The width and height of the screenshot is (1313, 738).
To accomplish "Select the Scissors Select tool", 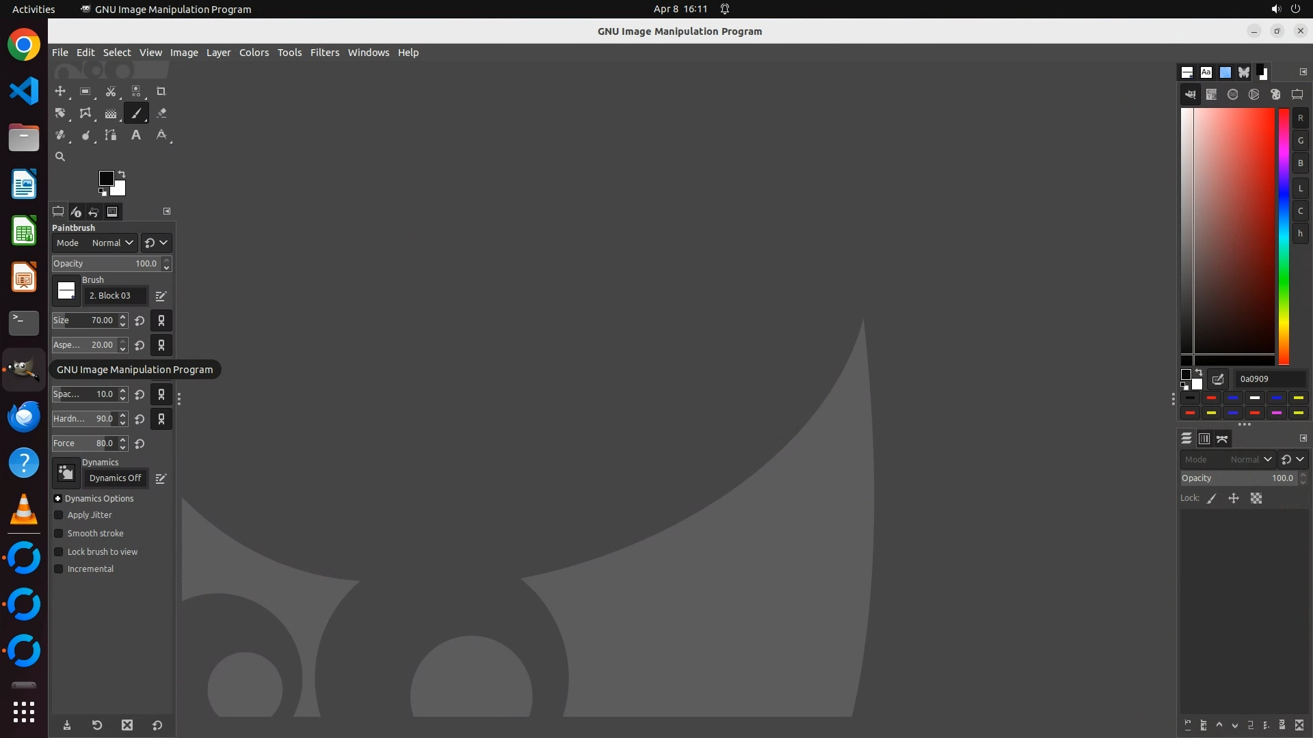I will pyautogui.click(x=111, y=92).
